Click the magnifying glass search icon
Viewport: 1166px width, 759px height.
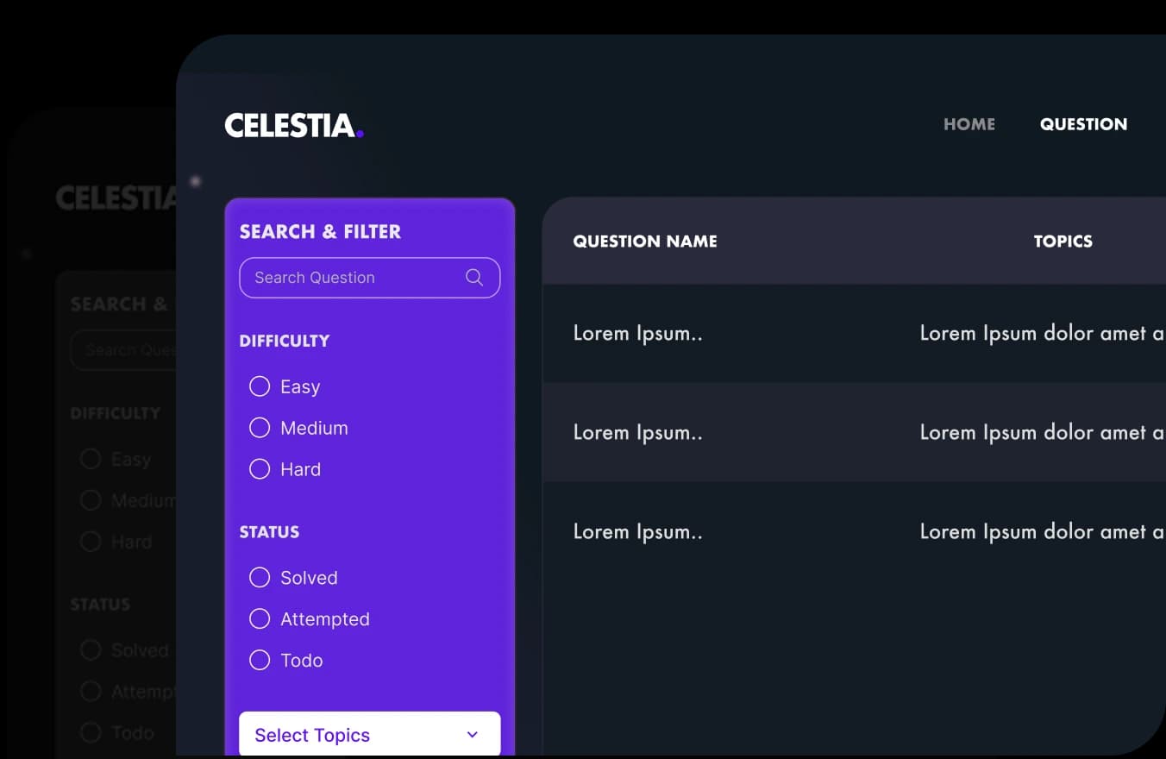473,277
